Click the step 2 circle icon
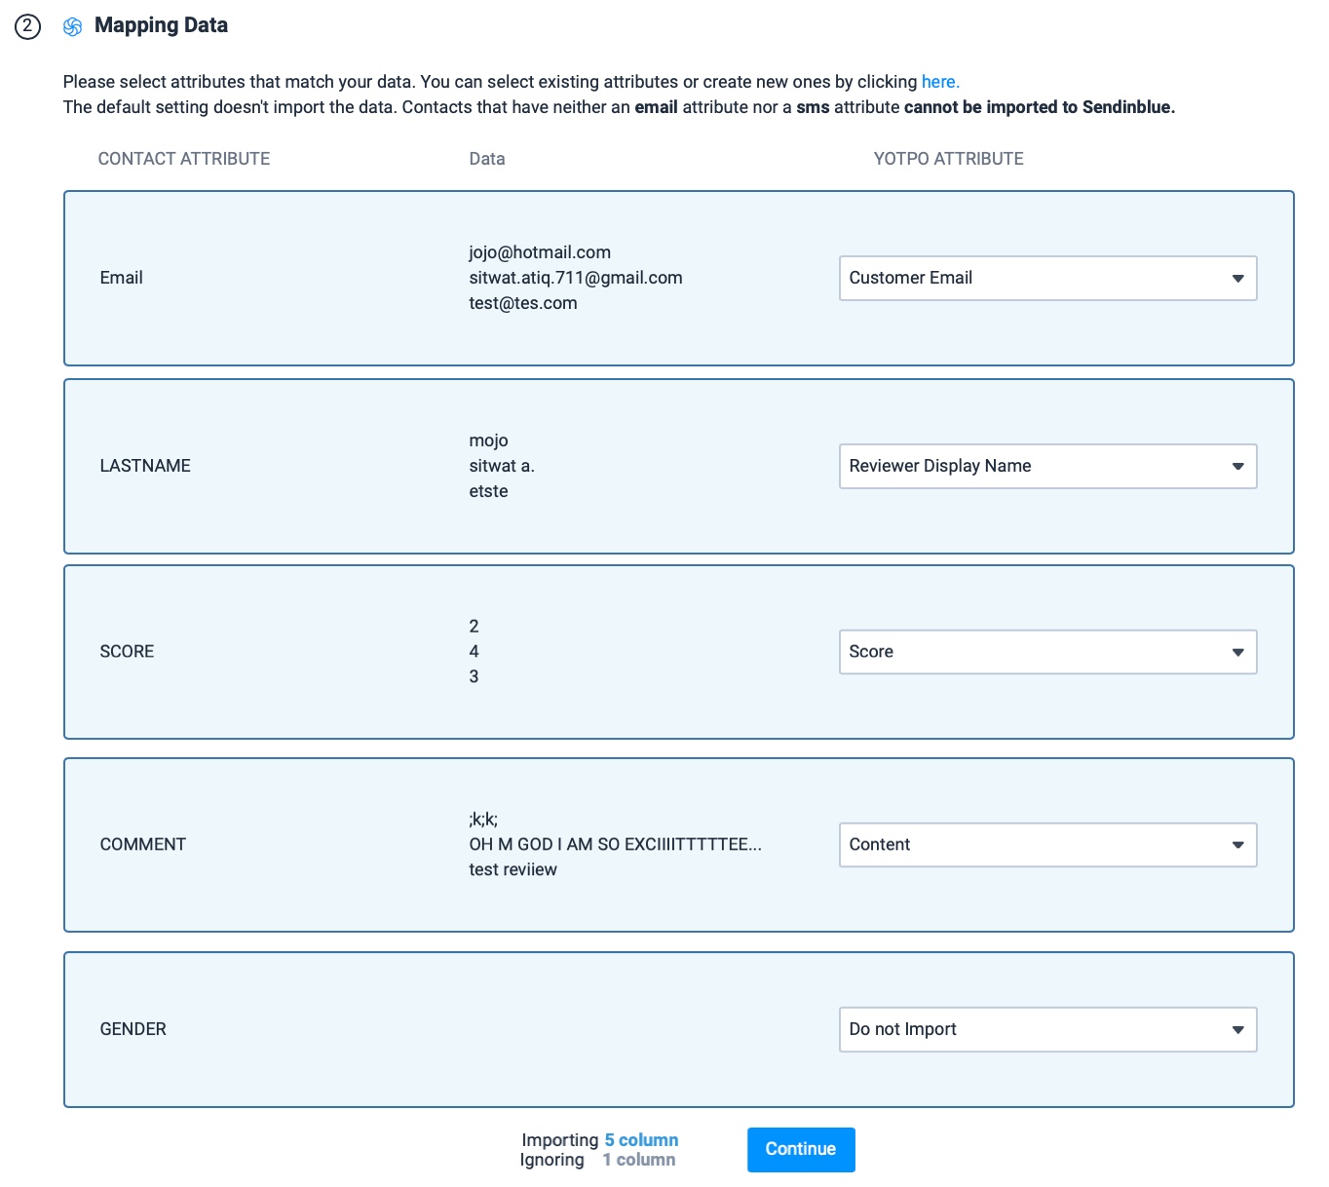This screenshot has width=1329, height=1187. tap(27, 26)
